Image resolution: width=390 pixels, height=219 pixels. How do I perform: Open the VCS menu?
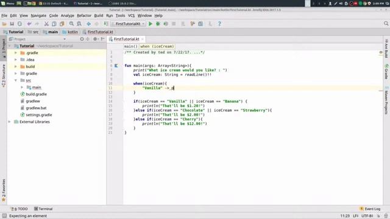pos(131,15)
